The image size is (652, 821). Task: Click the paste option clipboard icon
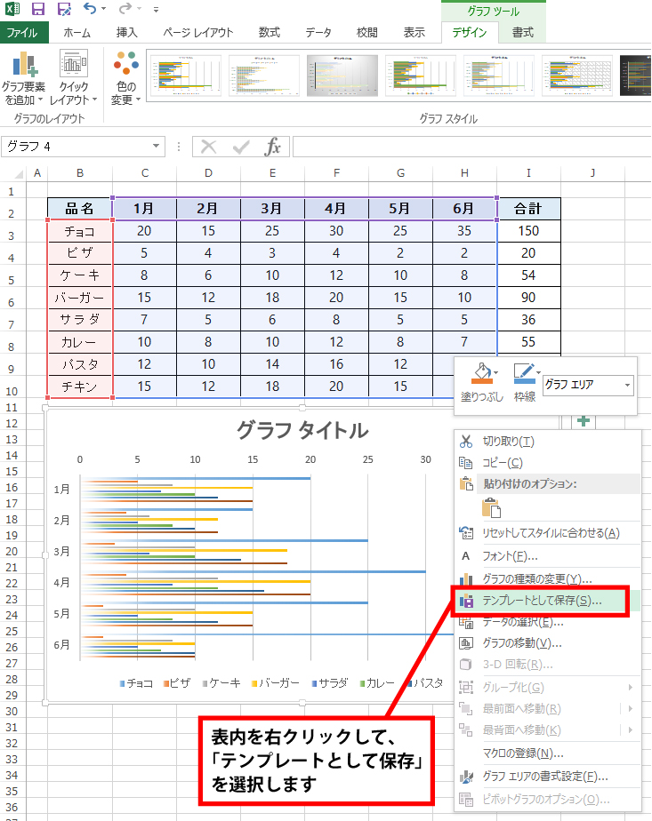click(492, 507)
